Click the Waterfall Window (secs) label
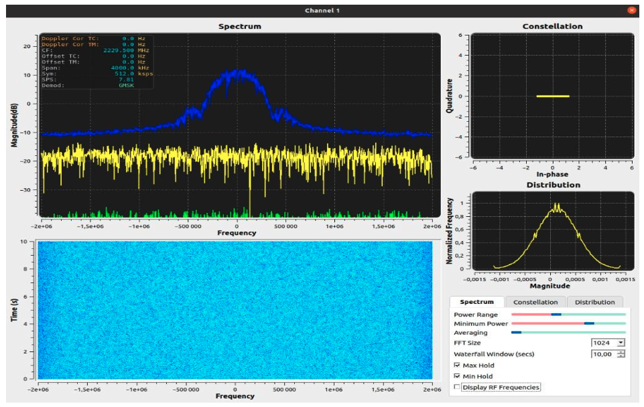The height and width of the screenshot is (407, 644). [494, 354]
